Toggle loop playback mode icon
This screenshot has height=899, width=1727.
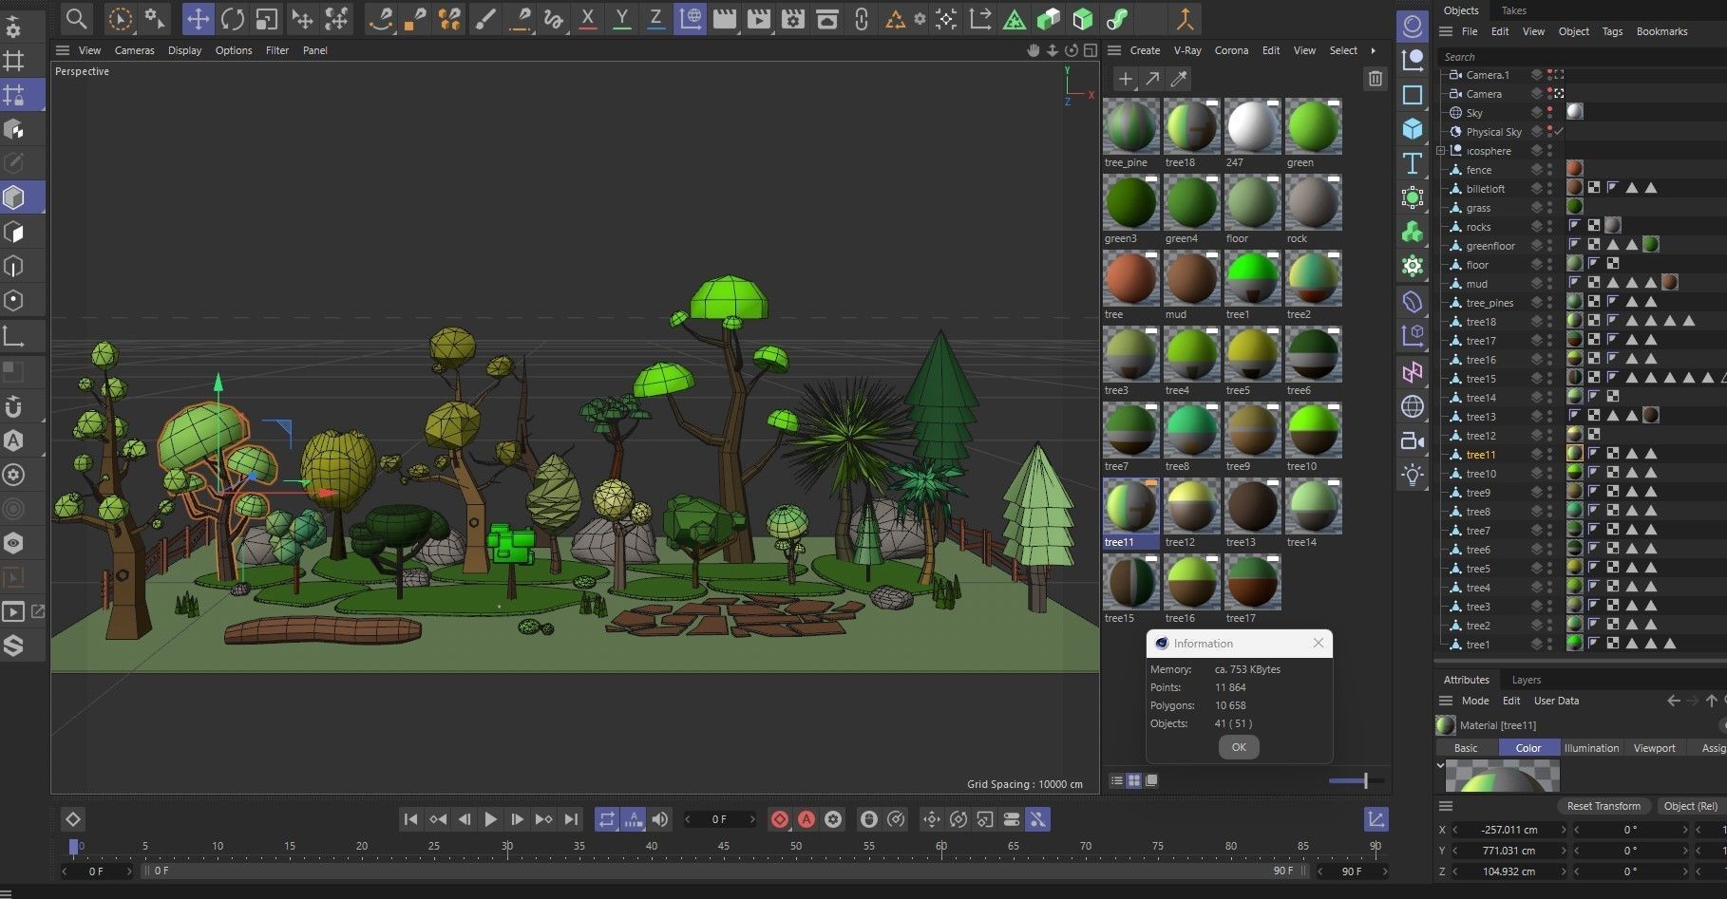coord(606,819)
